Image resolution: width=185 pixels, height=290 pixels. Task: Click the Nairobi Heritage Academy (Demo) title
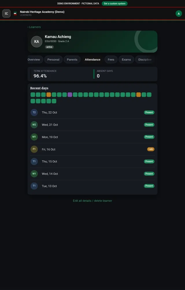pos(42,12)
